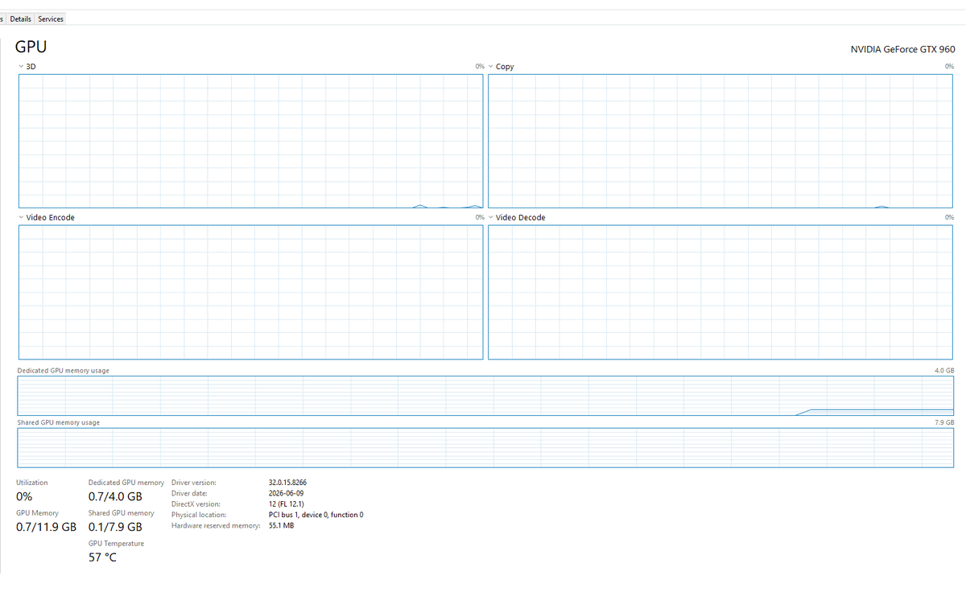Click the 57 °C temperature reading
Image resolution: width=966 pixels, height=596 pixels.
(102, 557)
